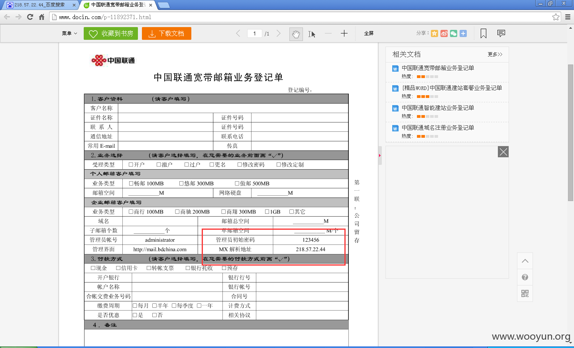
Task: Open the bookmark icon in toolbar
Action: [x=484, y=33]
